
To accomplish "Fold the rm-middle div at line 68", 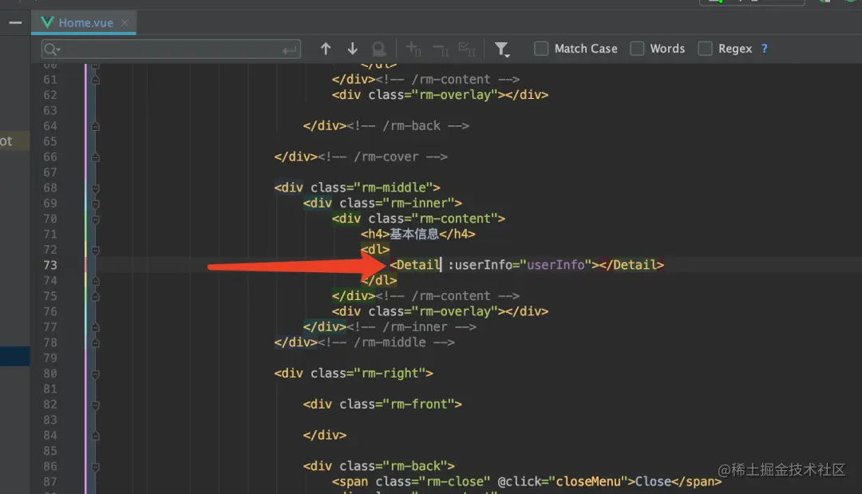I will coord(95,188).
